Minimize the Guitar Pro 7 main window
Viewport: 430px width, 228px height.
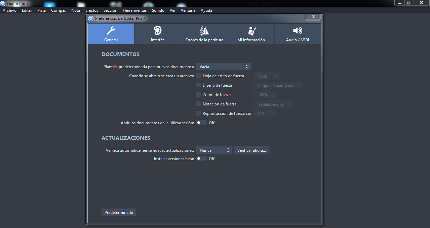(x=399, y=3)
